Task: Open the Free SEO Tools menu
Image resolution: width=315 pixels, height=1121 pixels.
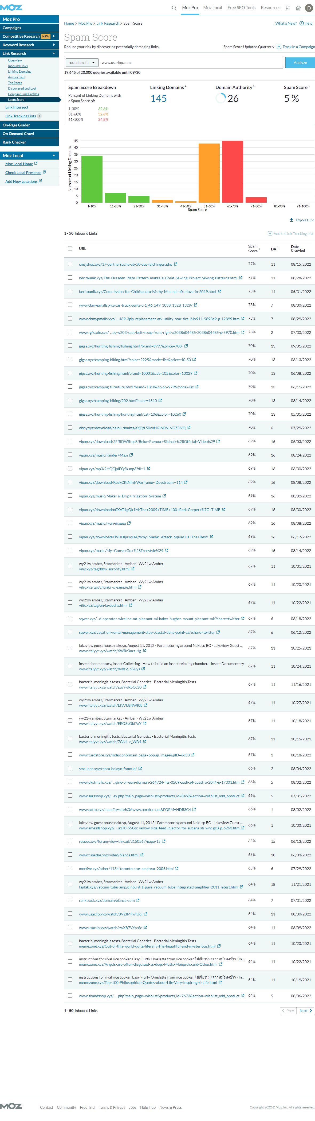Action: click(241, 8)
